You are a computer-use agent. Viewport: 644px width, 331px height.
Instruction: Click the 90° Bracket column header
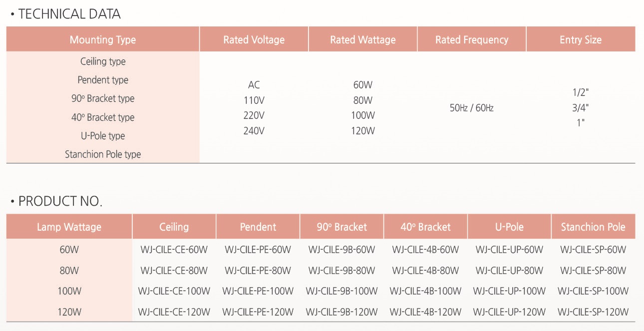tap(342, 227)
